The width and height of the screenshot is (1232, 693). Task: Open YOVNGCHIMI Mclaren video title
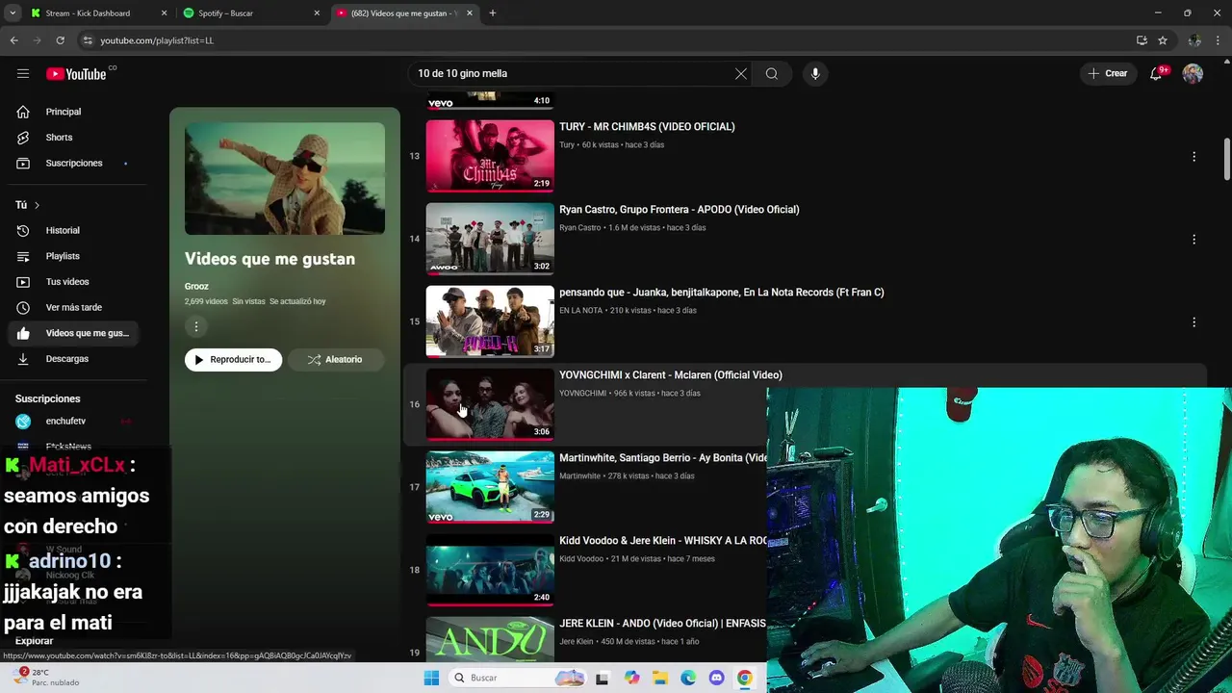(x=670, y=375)
